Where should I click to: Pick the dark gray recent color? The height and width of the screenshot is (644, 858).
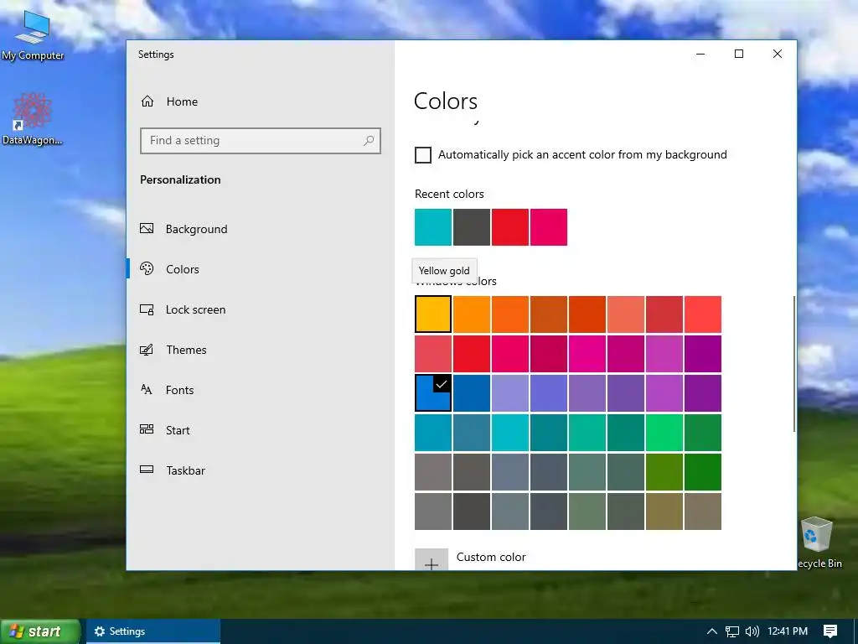point(472,227)
